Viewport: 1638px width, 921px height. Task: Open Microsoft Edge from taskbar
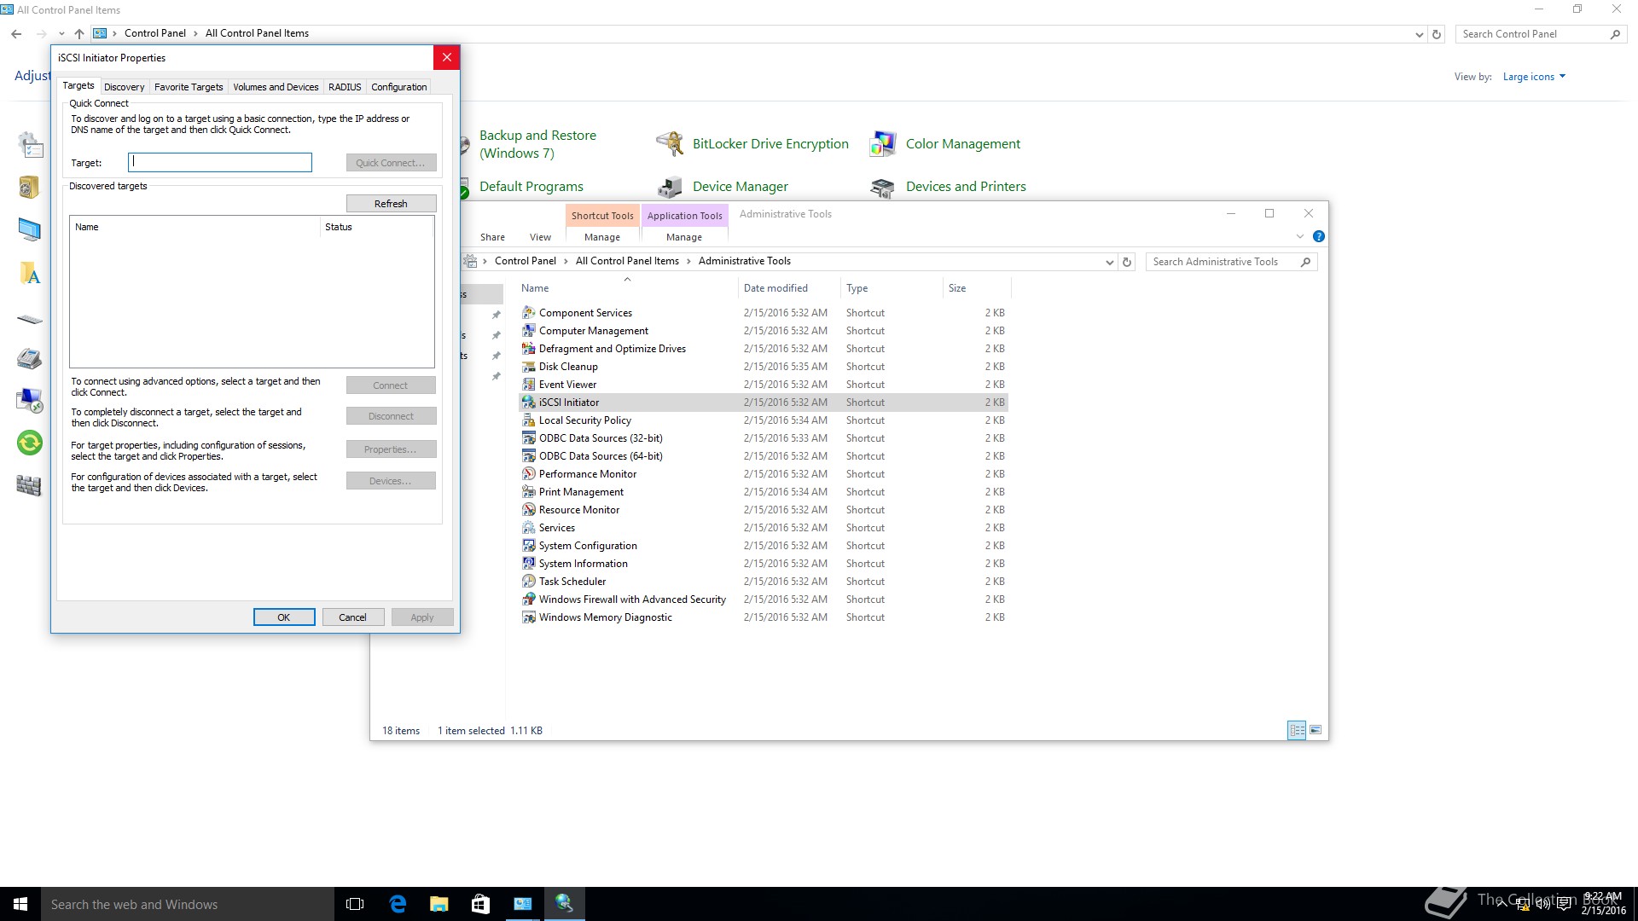pyautogui.click(x=398, y=904)
